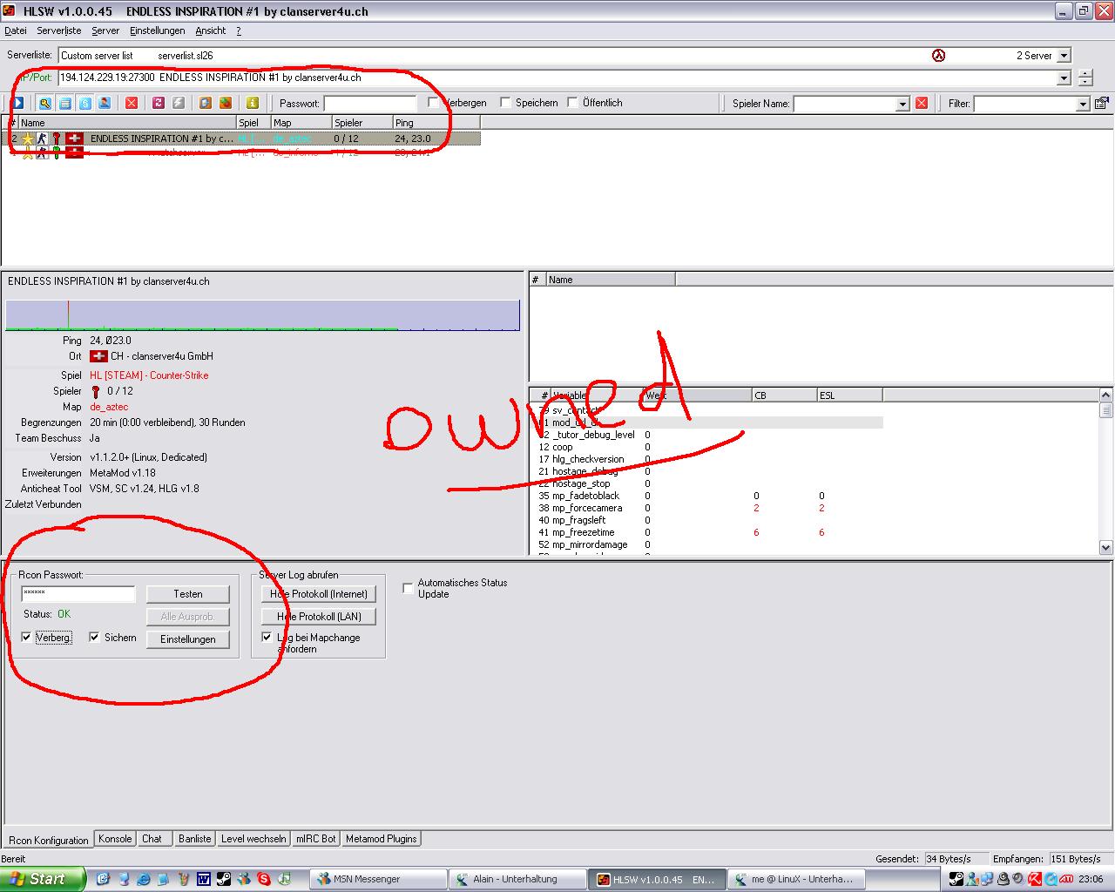Open Internet Explorer from quick launch

pos(143,879)
